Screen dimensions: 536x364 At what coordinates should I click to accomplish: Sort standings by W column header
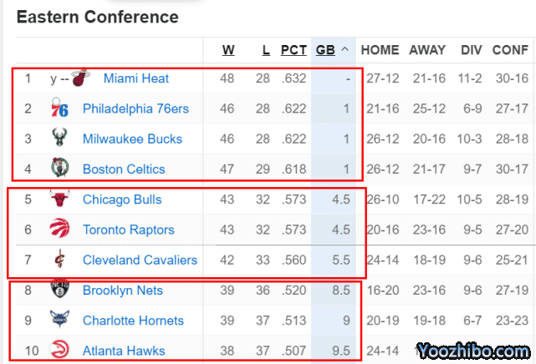click(x=228, y=50)
